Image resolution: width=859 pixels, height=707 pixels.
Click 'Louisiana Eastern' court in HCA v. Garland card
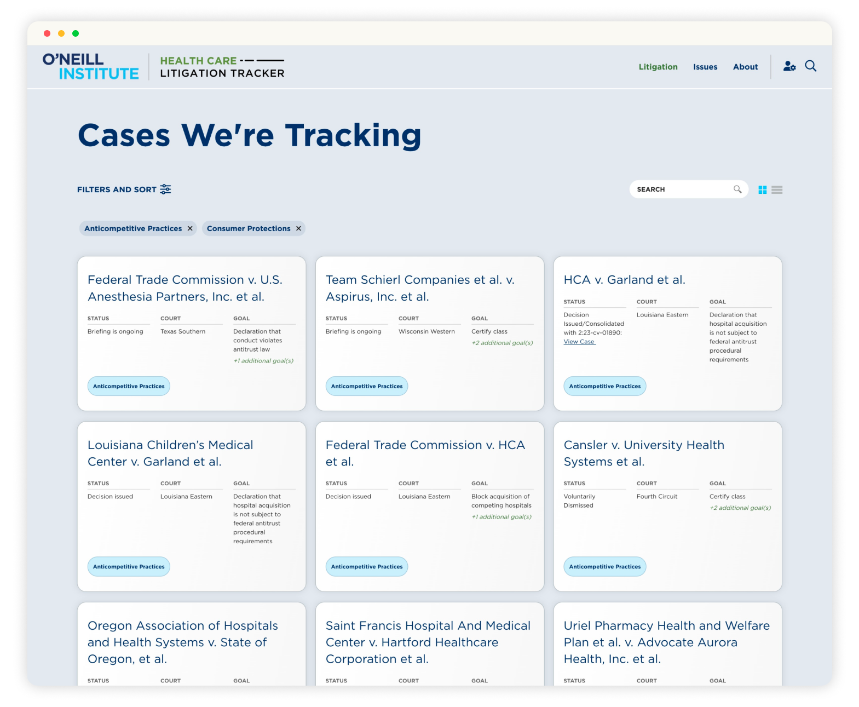(x=662, y=315)
